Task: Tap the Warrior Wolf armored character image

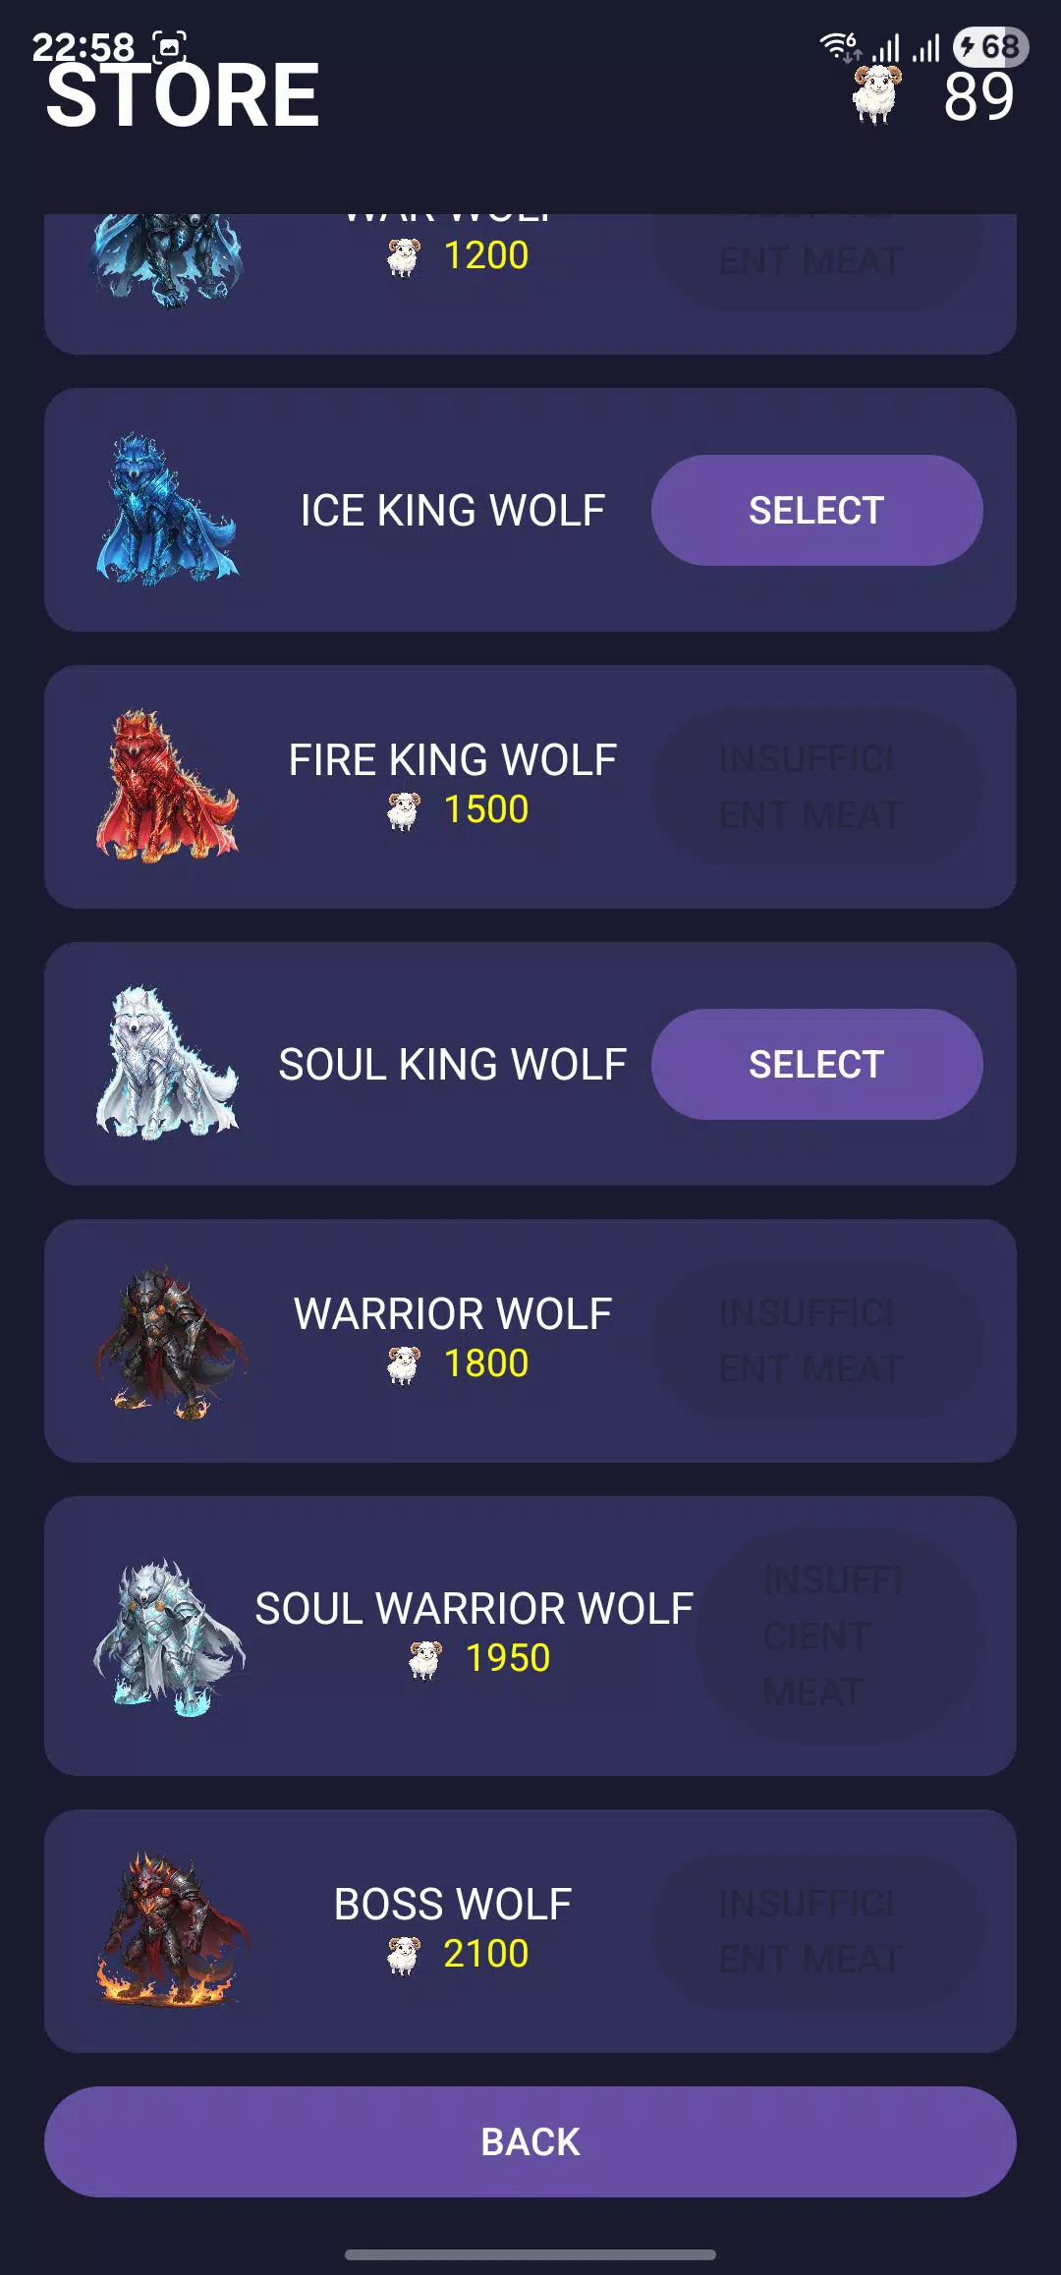Action: coord(169,1342)
